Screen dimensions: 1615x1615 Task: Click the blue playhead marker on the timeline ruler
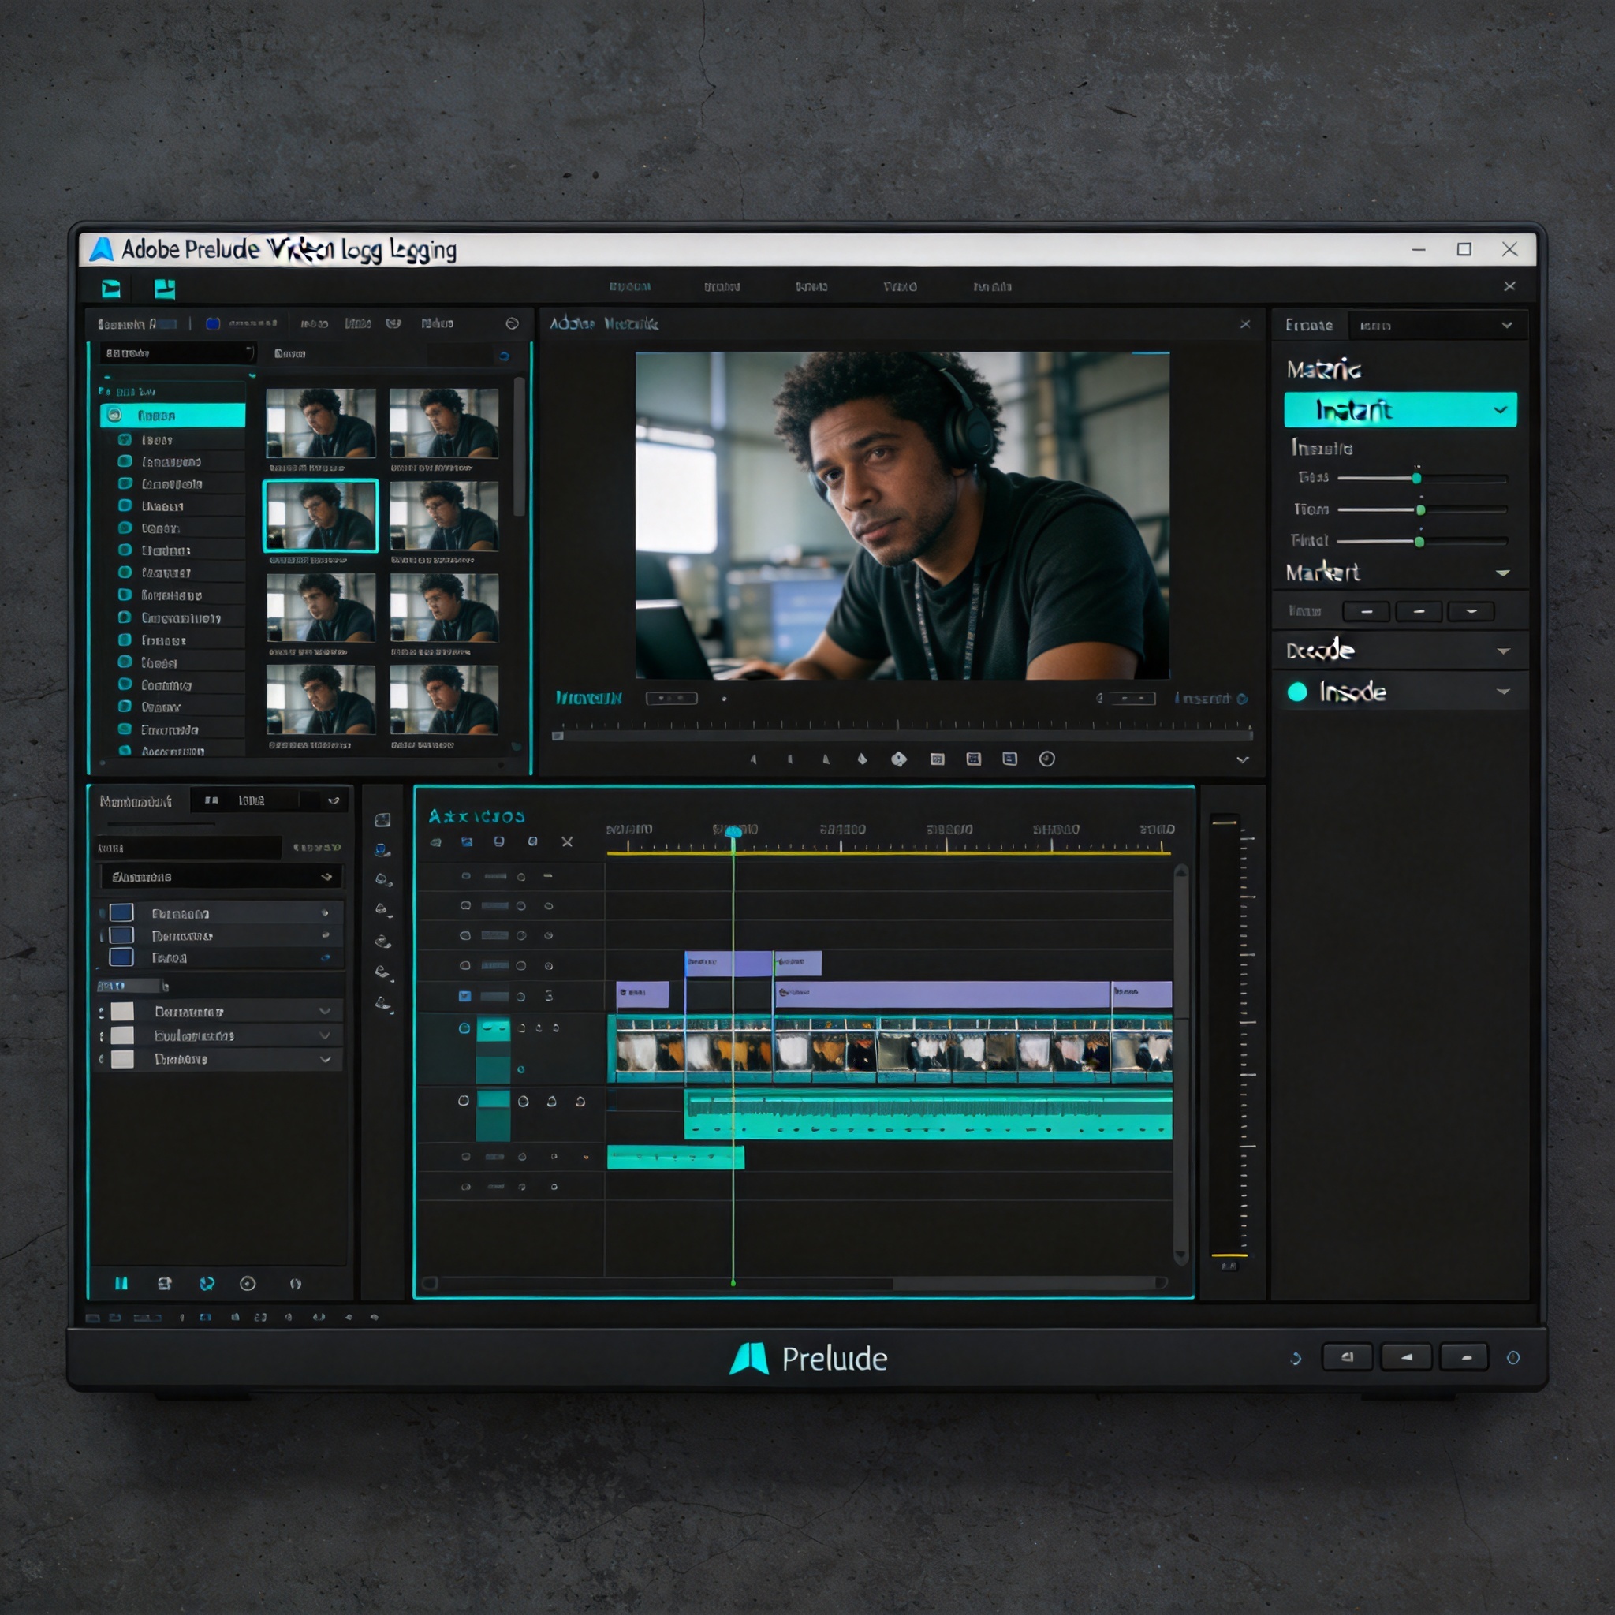coord(734,833)
